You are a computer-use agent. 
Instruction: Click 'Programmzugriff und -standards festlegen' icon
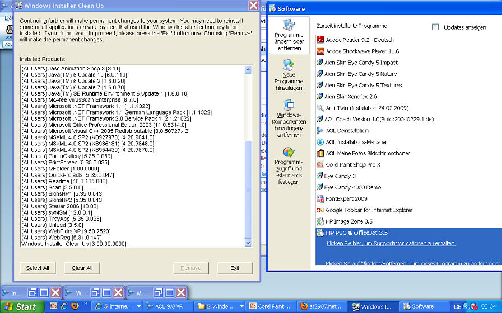pyautogui.click(x=289, y=152)
